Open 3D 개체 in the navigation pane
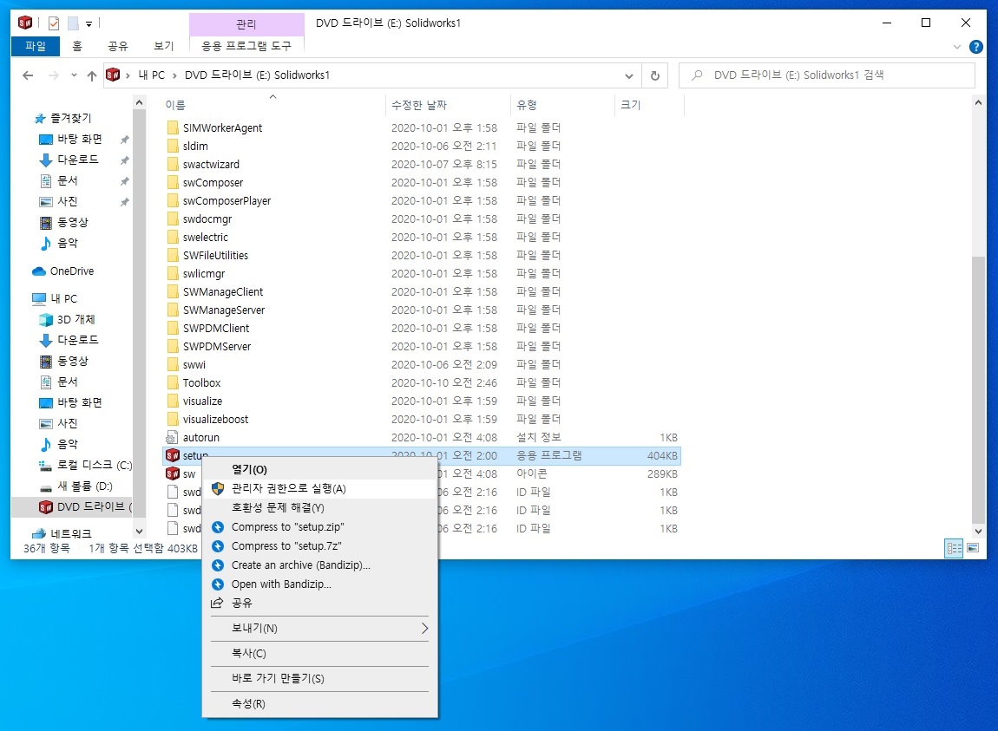Image resolution: width=998 pixels, height=731 pixels. pyautogui.click(x=76, y=319)
